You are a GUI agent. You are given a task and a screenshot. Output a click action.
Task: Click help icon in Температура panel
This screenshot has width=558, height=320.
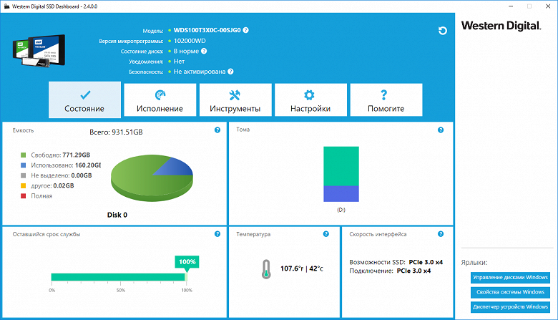click(326, 234)
